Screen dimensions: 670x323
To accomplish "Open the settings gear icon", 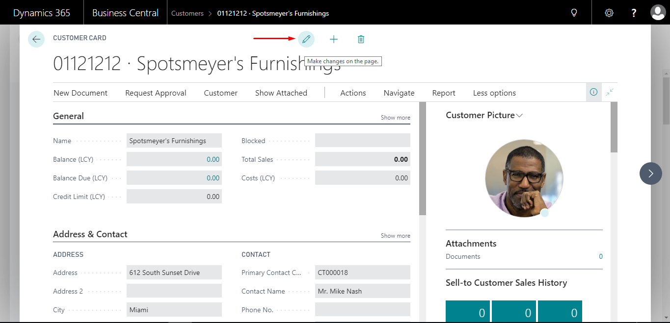I will 609,13.
